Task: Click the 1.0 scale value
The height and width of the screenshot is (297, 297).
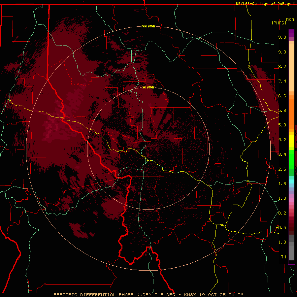Action: coord(282,198)
